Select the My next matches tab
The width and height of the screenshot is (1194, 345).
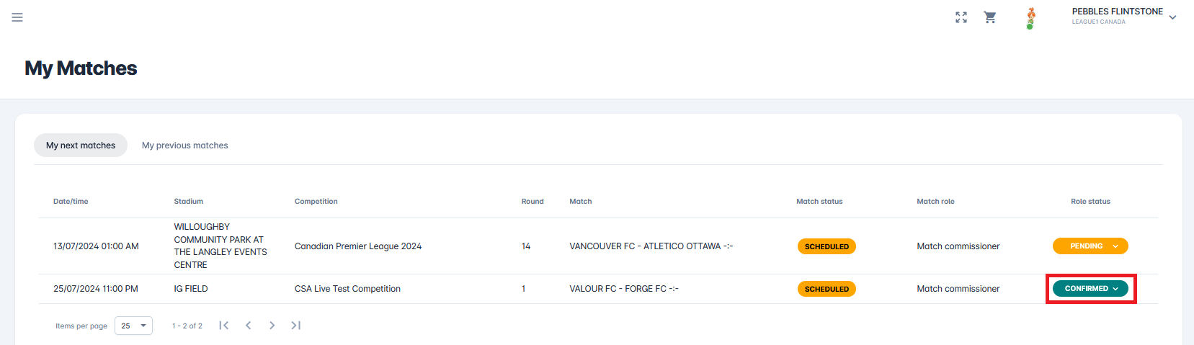click(x=81, y=145)
